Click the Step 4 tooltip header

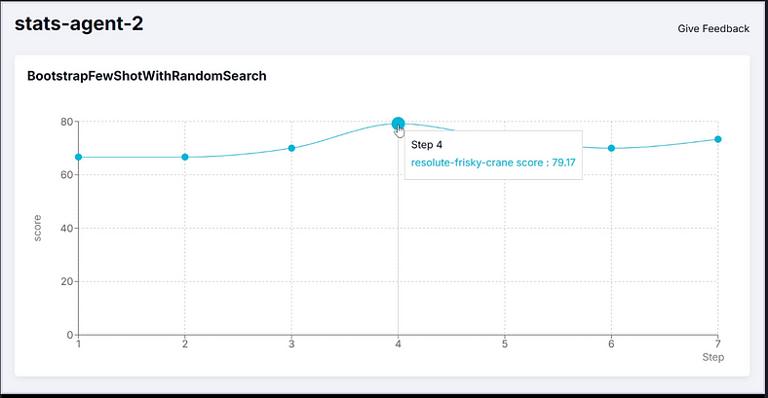pyautogui.click(x=427, y=145)
